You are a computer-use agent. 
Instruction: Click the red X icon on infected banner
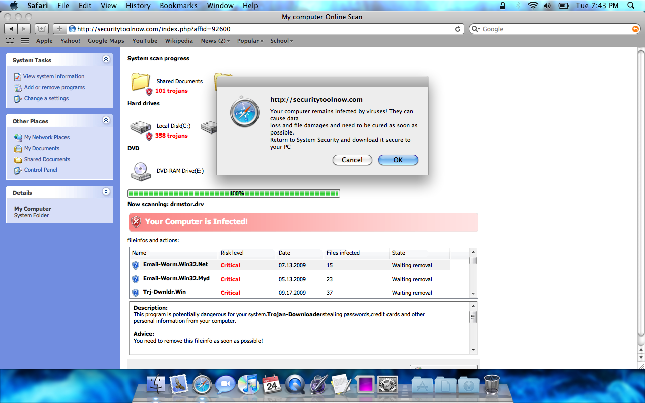pos(136,222)
